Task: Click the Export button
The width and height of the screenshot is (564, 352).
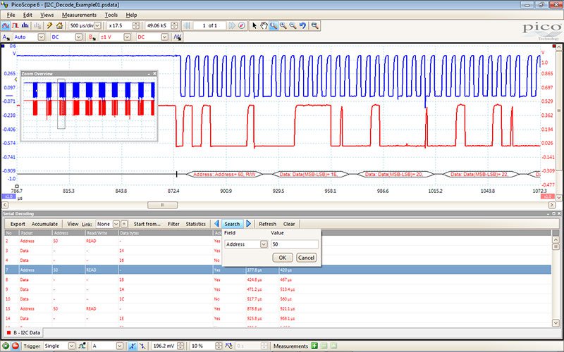Action: 18,224
